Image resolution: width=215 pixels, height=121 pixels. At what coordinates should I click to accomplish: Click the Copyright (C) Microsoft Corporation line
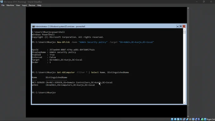tap(68, 37)
